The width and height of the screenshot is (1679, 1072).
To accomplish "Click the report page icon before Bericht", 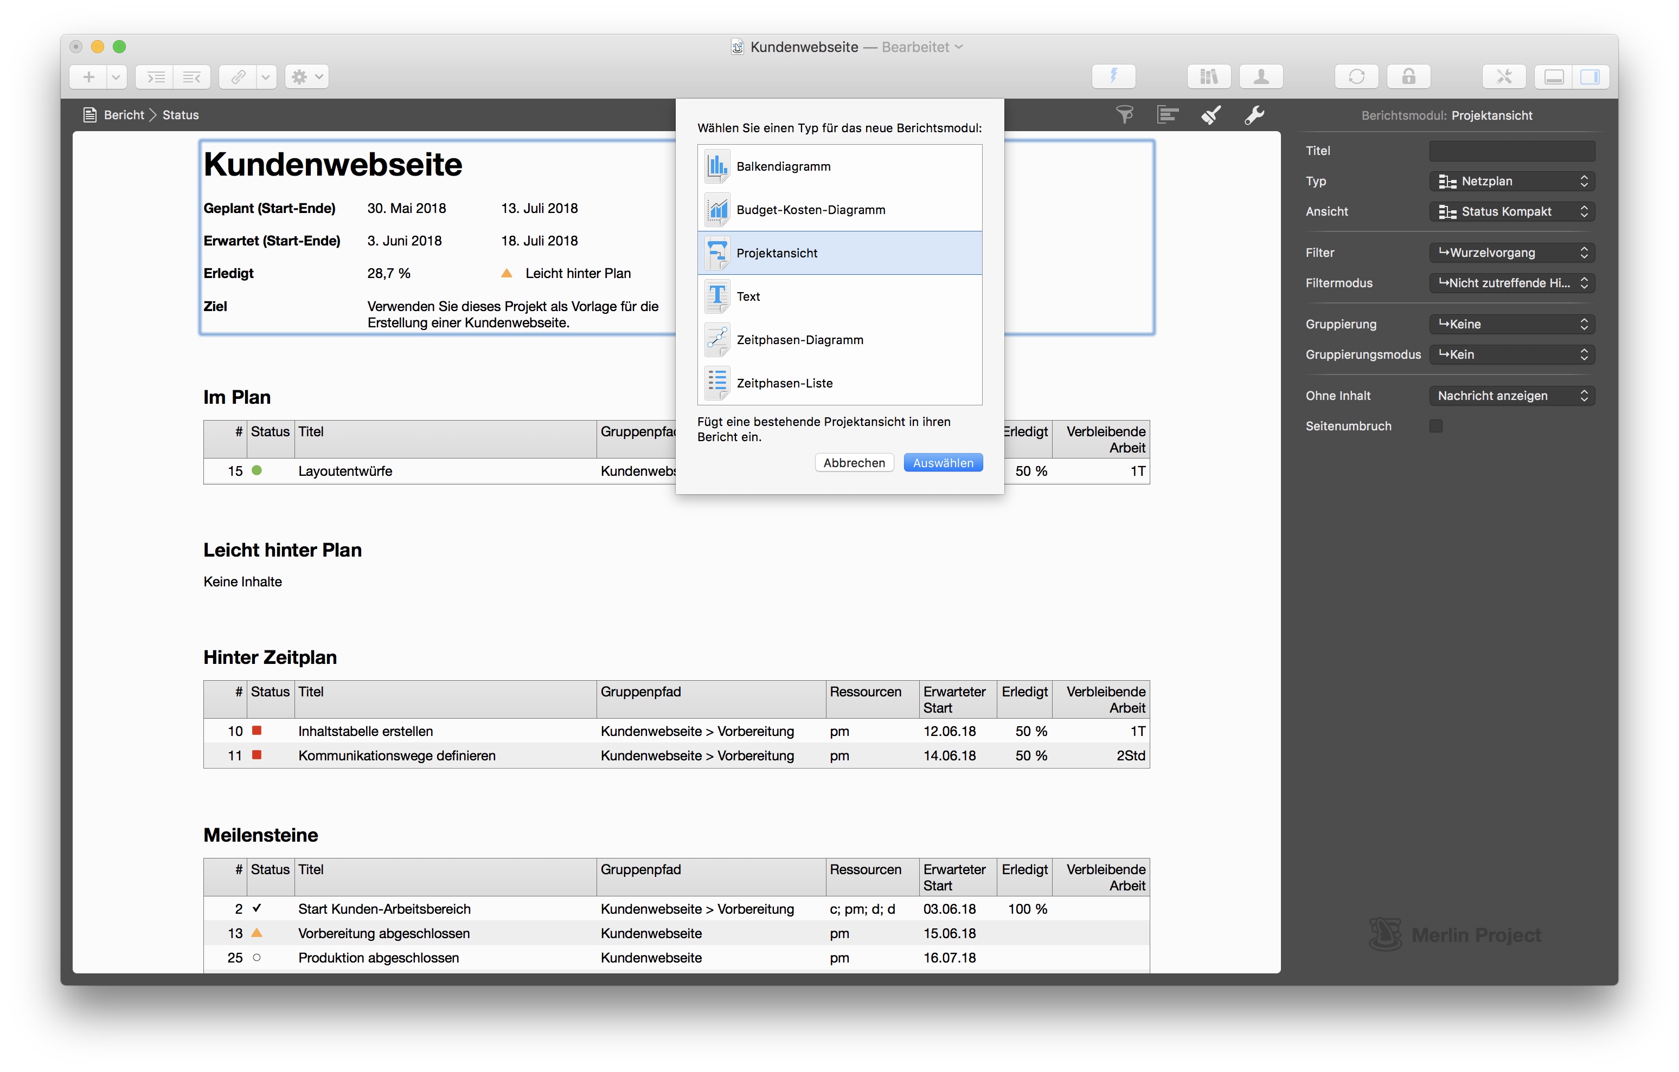I will tap(89, 115).
